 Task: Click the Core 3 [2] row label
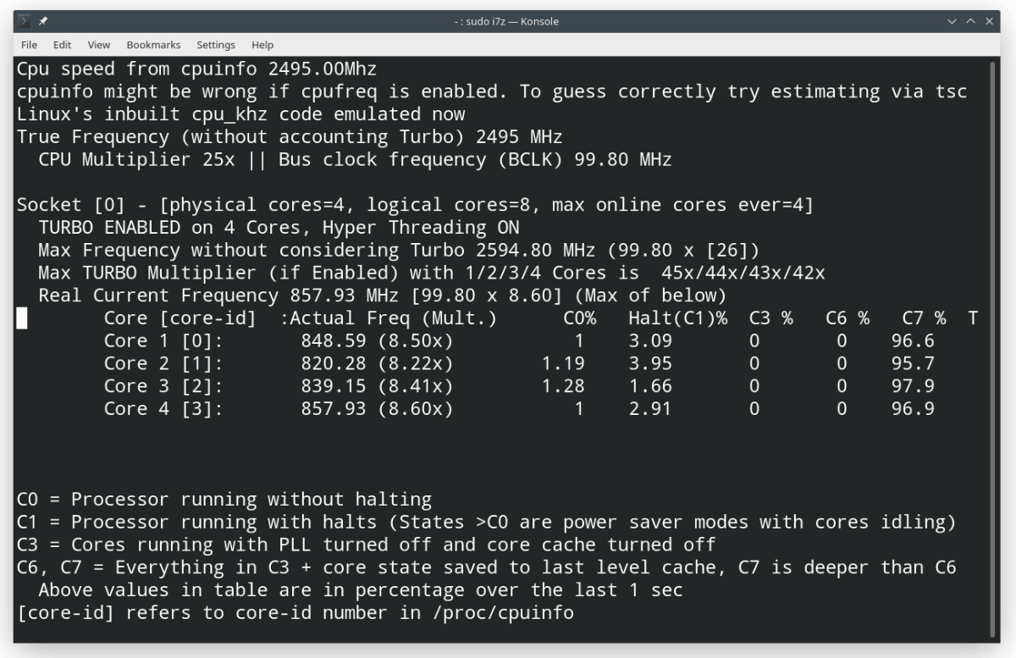click(x=163, y=387)
